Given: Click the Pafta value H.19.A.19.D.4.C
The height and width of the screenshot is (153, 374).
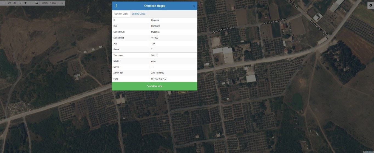Looking at the screenshot, I should [x=159, y=79].
